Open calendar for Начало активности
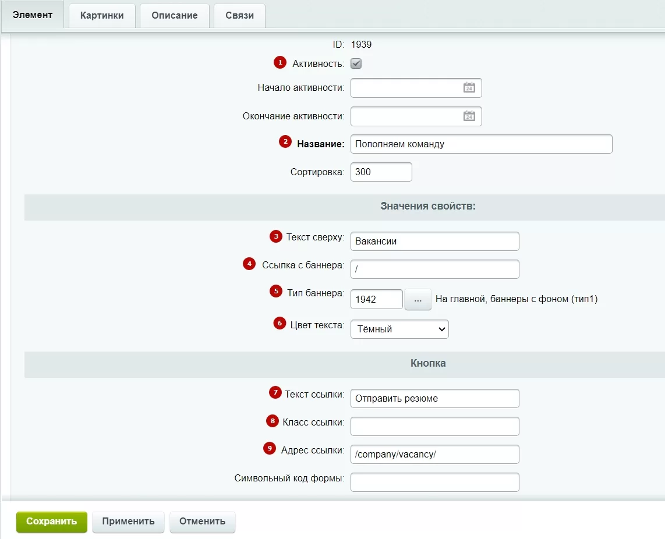The image size is (665, 539). [469, 88]
